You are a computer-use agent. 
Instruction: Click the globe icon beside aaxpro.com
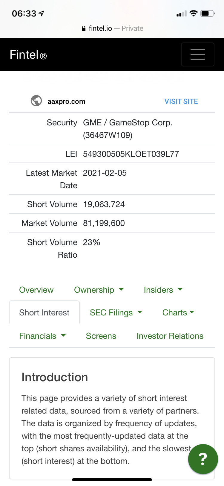pyautogui.click(x=36, y=101)
